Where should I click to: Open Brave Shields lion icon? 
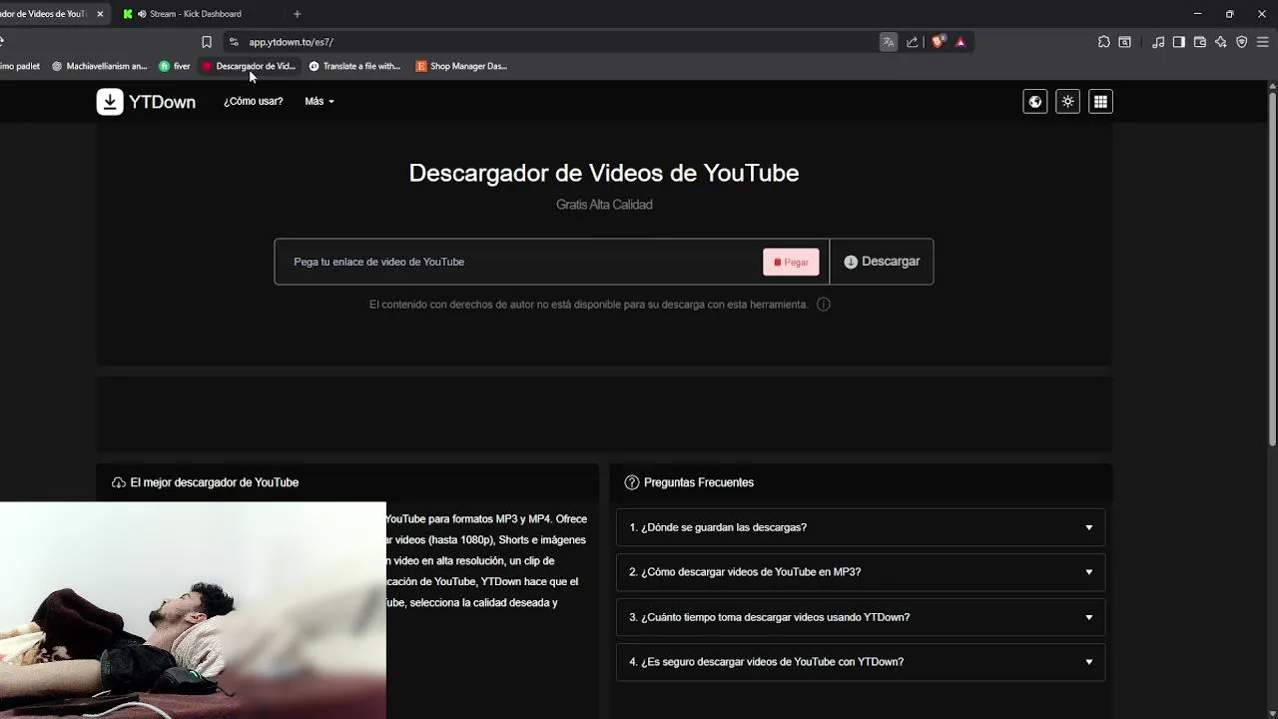(938, 42)
